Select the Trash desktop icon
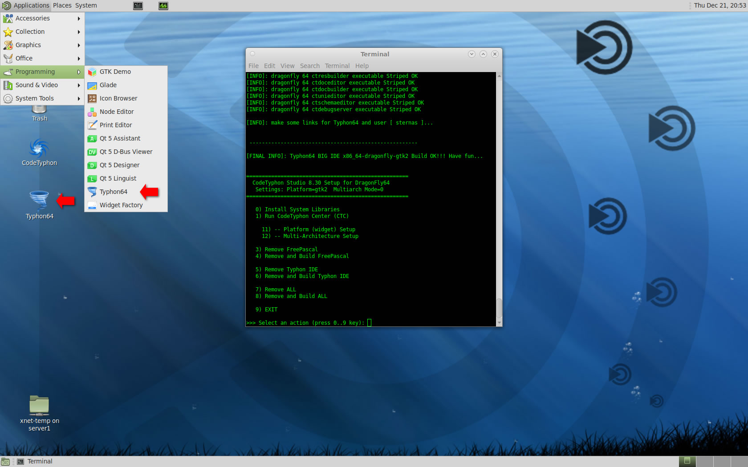Screen dimensions: 748x467 pos(39,109)
